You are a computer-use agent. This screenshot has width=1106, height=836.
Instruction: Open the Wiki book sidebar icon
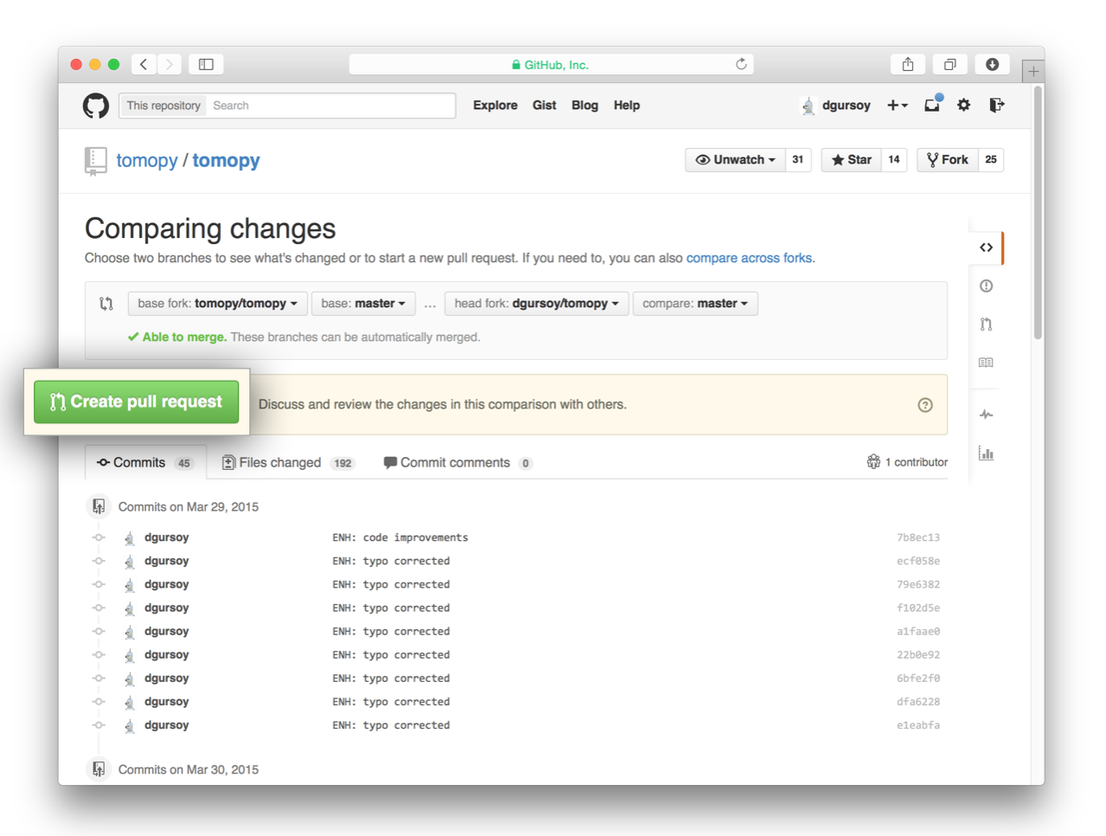(x=986, y=363)
